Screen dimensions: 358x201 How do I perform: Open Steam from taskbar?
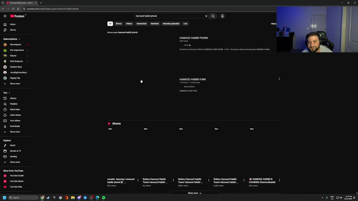(x=48, y=198)
